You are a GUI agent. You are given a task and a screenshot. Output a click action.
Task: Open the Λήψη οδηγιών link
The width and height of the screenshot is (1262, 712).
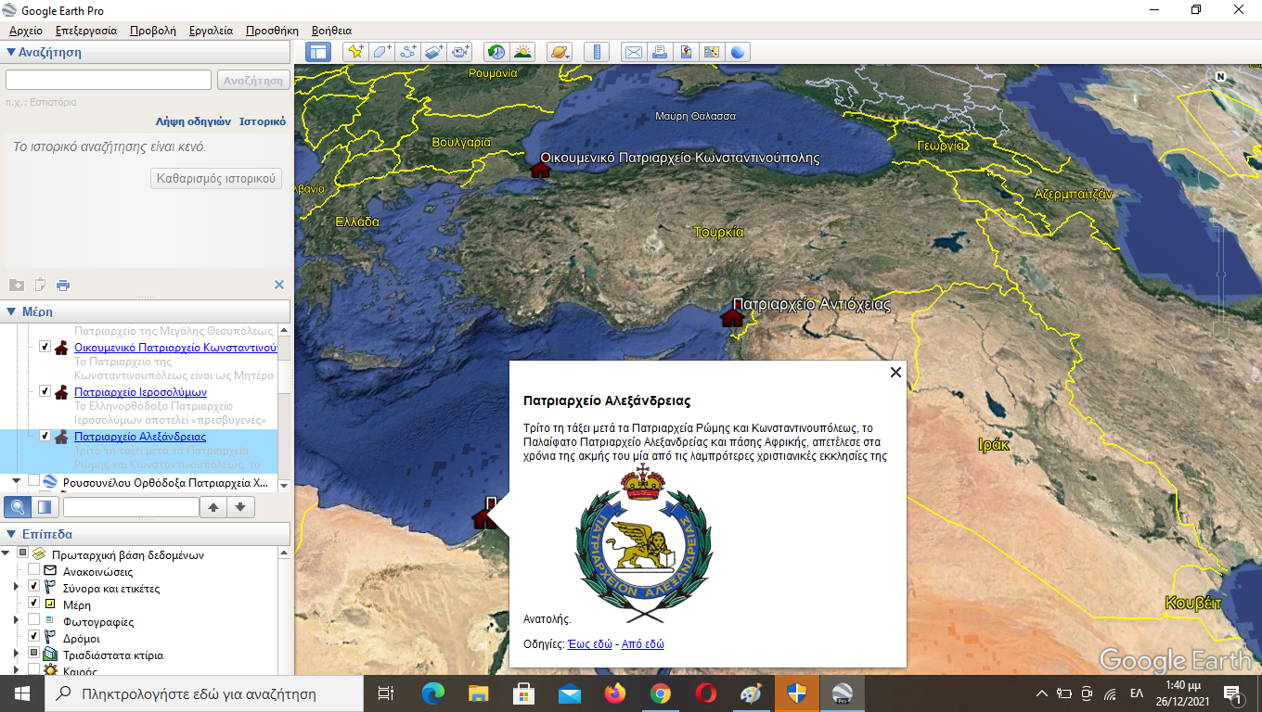[194, 121]
